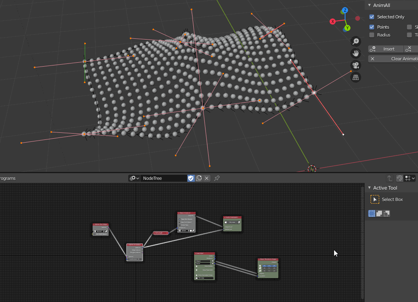418x302 pixels.
Task: Select the Select Box tool in Active Tool panel
Action: tap(375, 199)
